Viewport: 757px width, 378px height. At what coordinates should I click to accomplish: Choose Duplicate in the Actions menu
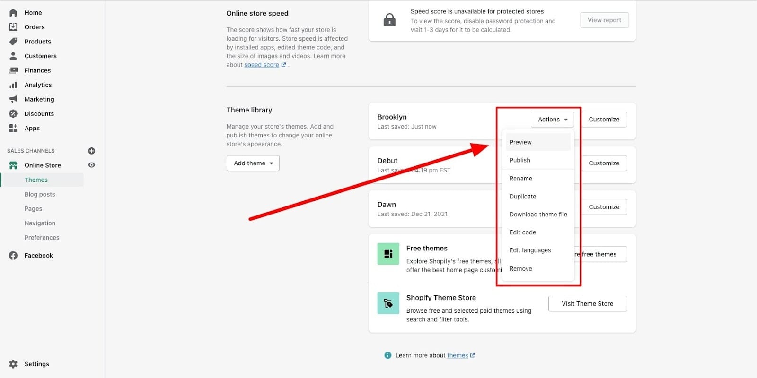point(538,197)
